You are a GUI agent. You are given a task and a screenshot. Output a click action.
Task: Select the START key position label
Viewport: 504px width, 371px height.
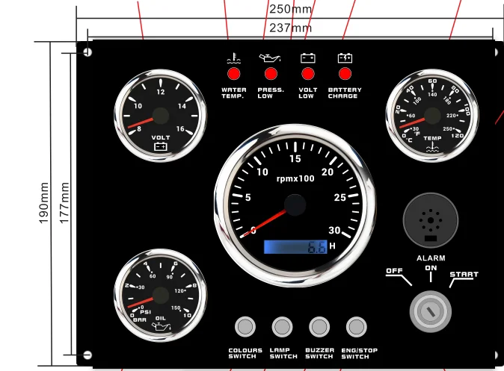463,275
